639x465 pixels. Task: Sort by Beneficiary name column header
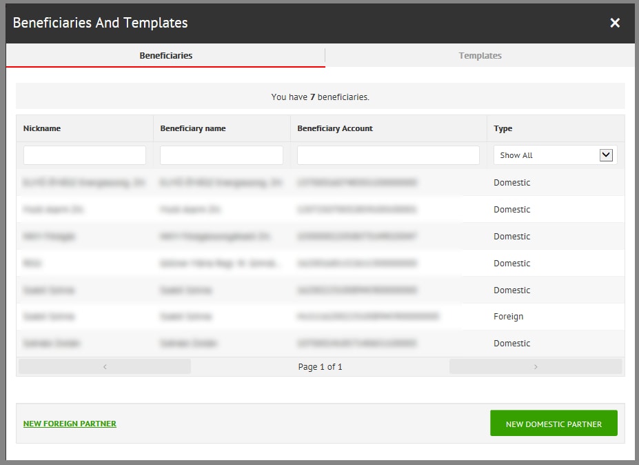pyautogui.click(x=193, y=128)
